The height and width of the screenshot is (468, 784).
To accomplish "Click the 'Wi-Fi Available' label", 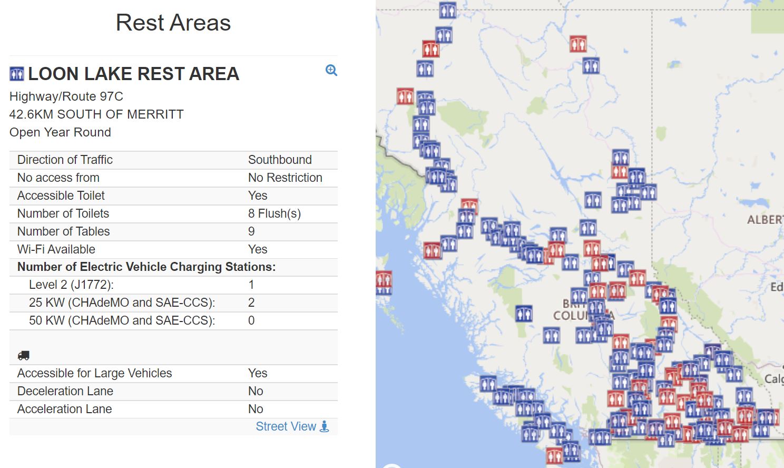I will pos(56,249).
